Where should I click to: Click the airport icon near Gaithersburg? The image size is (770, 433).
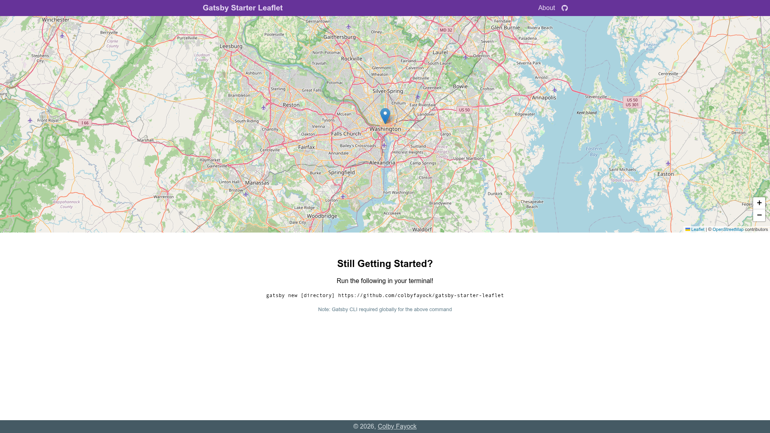pyautogui.click(x=349, y=27)
